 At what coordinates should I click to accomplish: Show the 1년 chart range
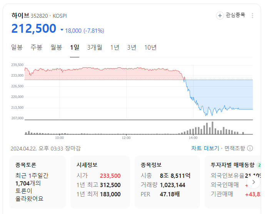(x=115, y=47)
